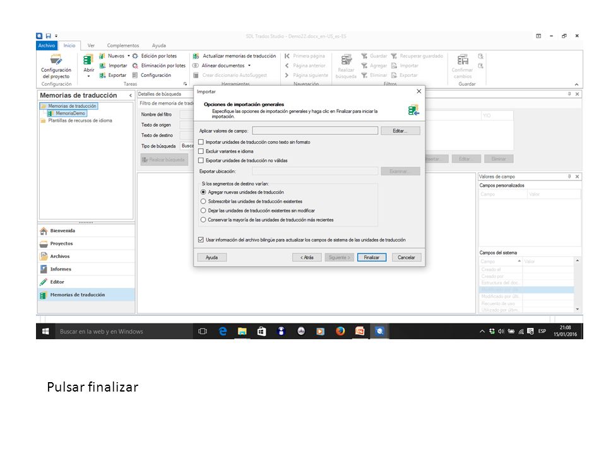Click Actualizar memorias de traducción icon
Image resolution: width=606 pixels, height=454 pixels.
tap(196, 56)
